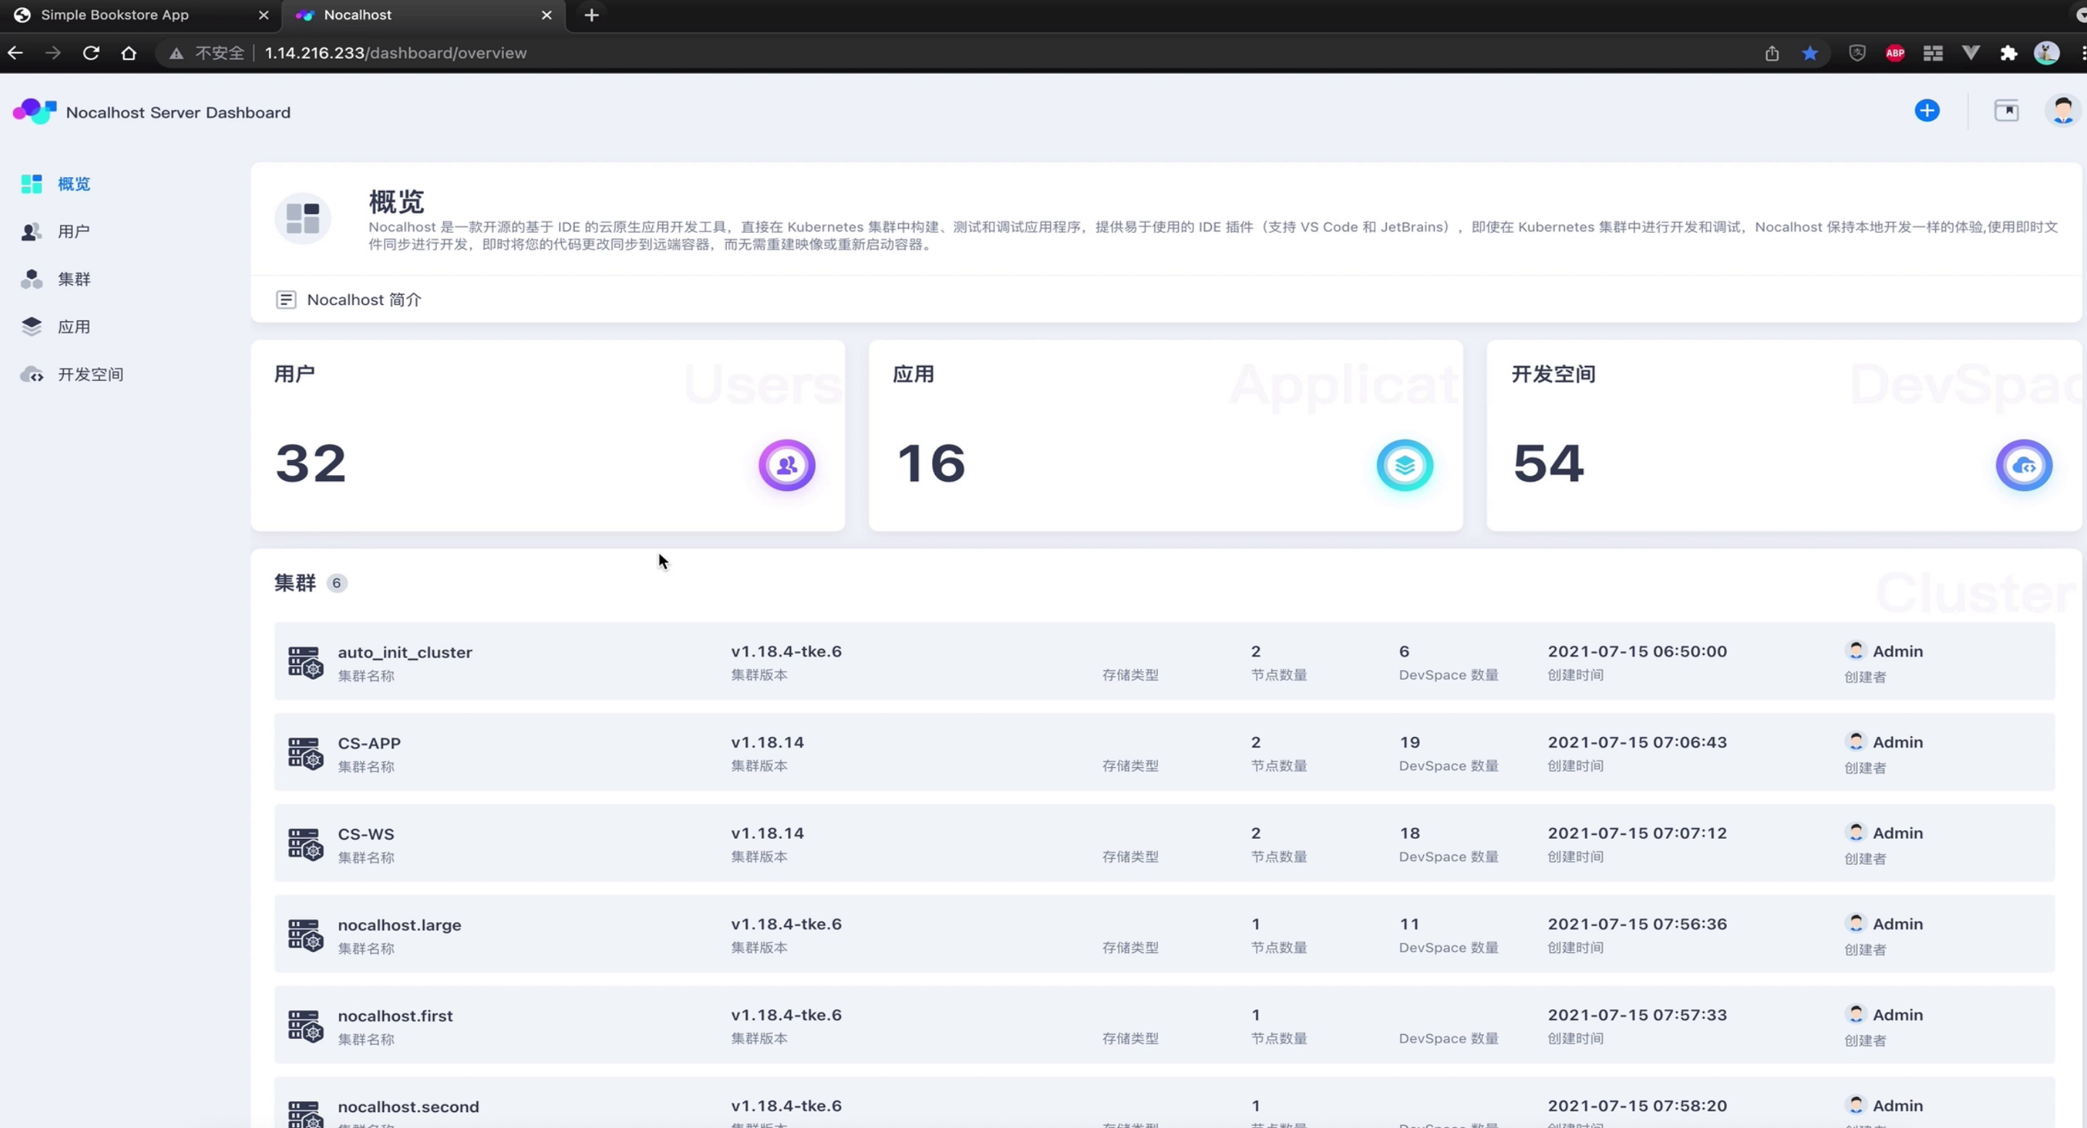2087x1128 pixels.
Task: Click the Nocalhost logo in the header
Action: click(x=35, y=112)
